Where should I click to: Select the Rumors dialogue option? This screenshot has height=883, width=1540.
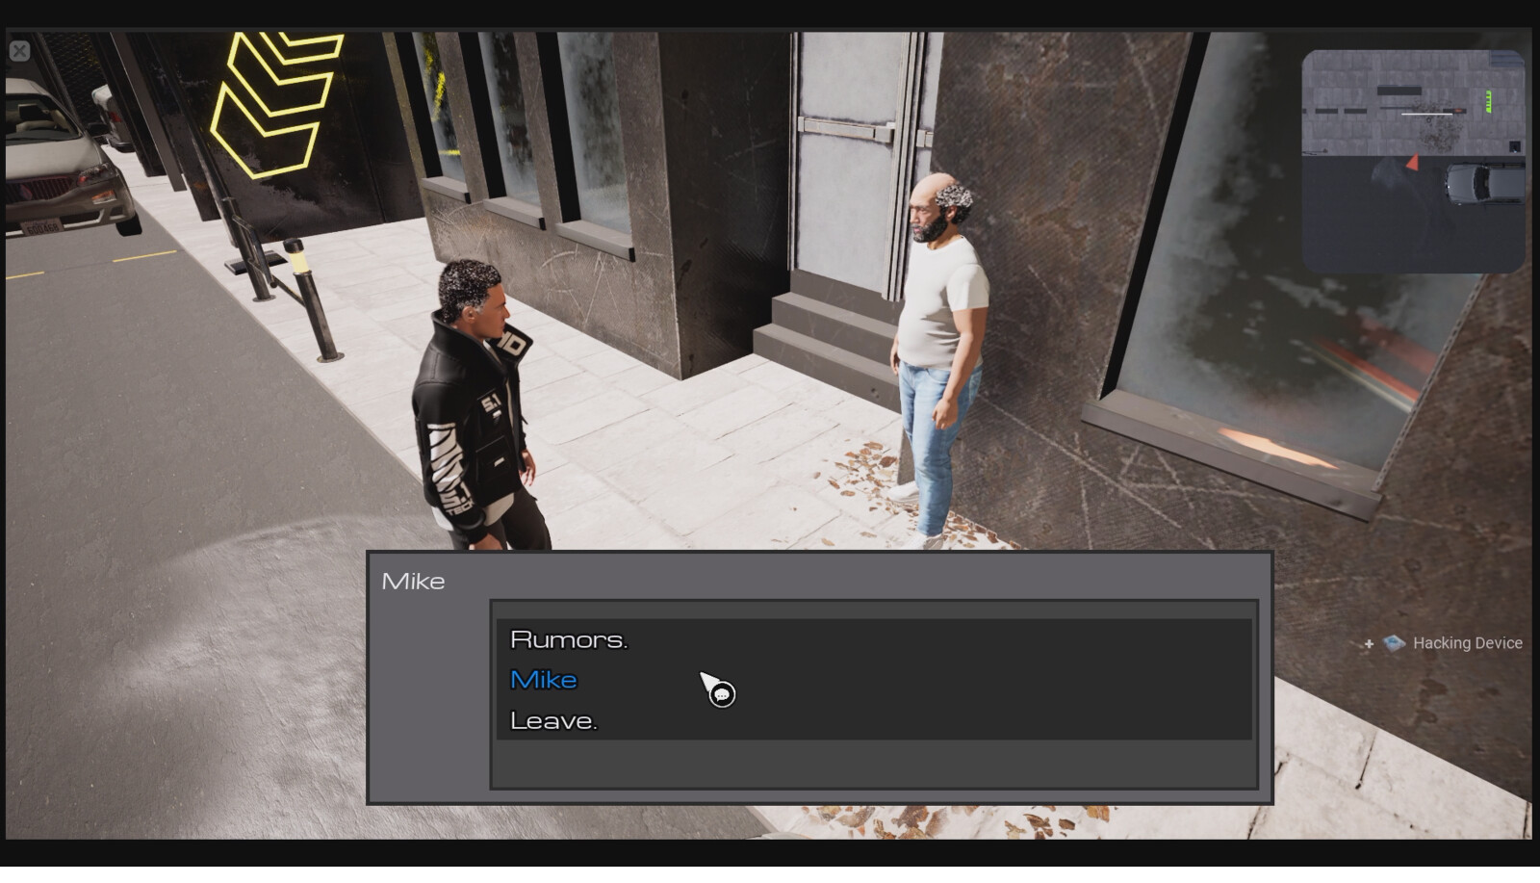(x=568, y=638)
